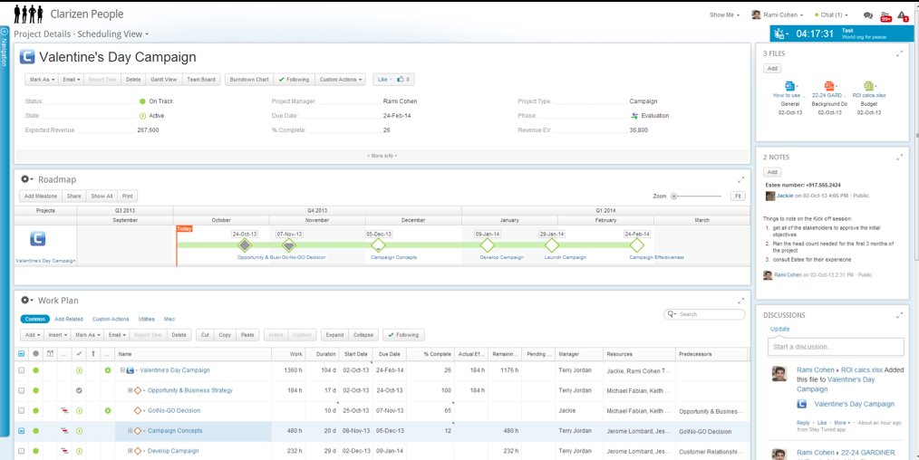Click the Phase evaluation arrows icon
919x460 pixels.
coord(634,116)
